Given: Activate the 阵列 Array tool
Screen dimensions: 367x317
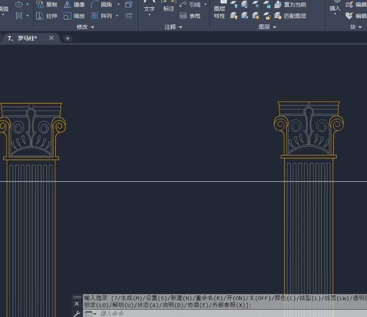Looking at the screenshot, I should [102, 16].
